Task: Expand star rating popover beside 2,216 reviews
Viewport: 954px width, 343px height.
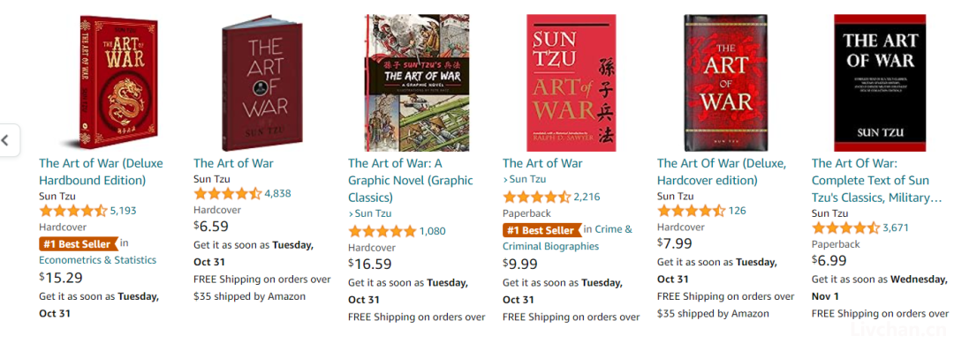Action: (x=537, y=196)
